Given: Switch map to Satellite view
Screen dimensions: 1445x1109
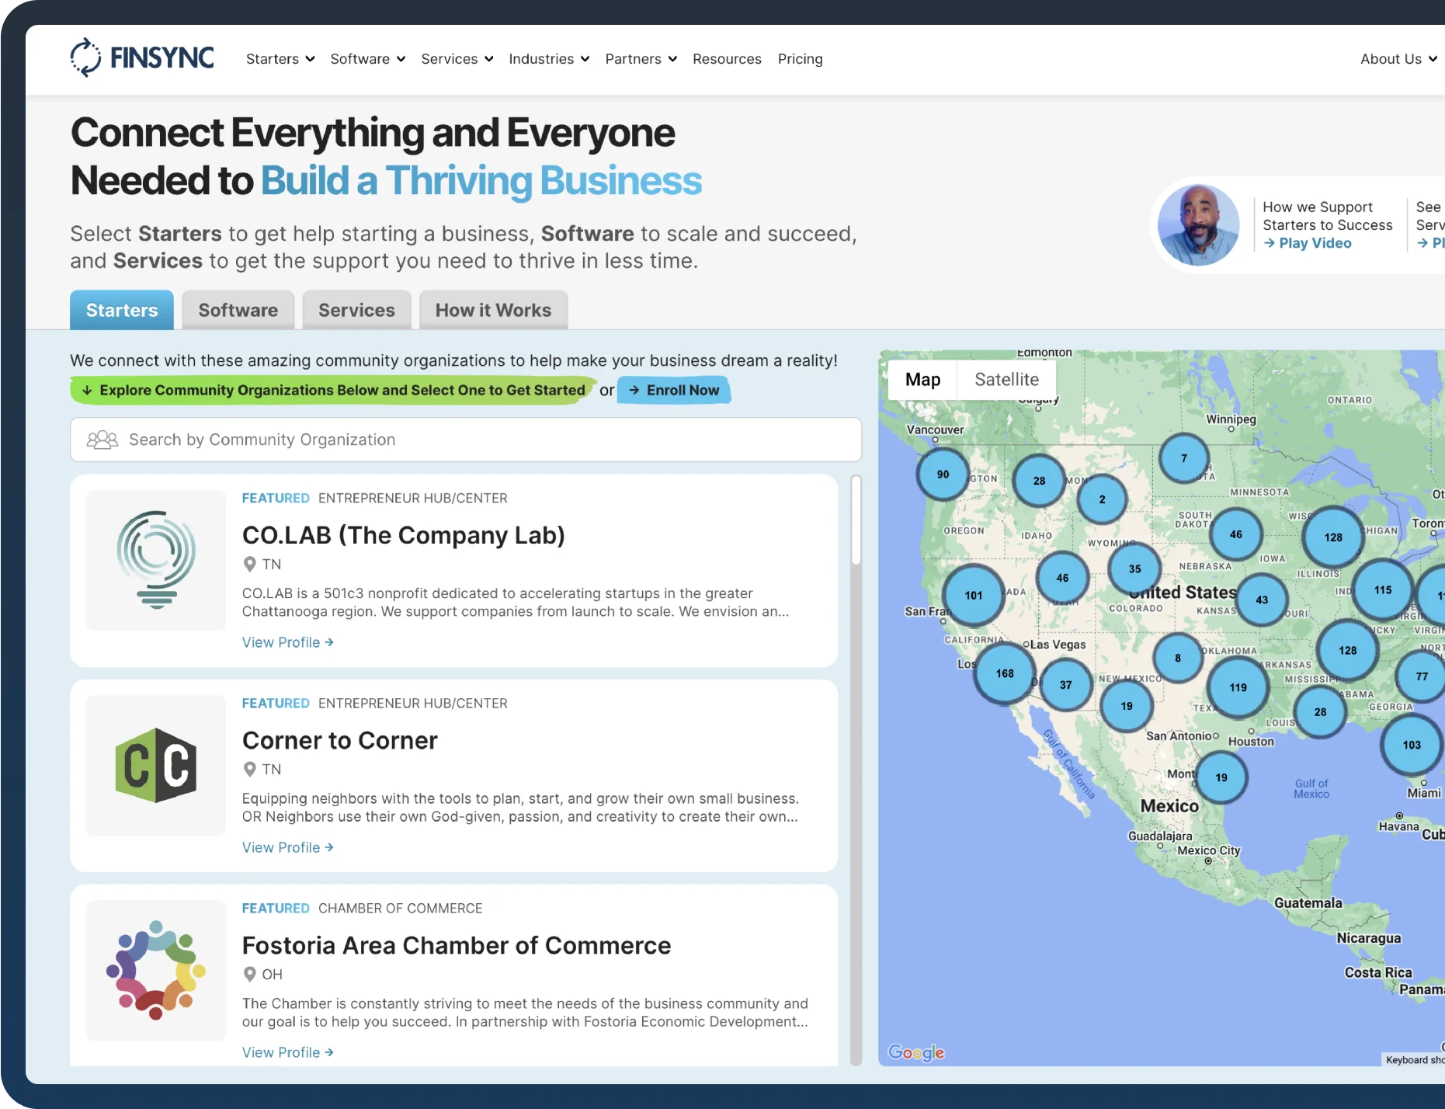Looking at the screenshot, I should (1006, 380).
